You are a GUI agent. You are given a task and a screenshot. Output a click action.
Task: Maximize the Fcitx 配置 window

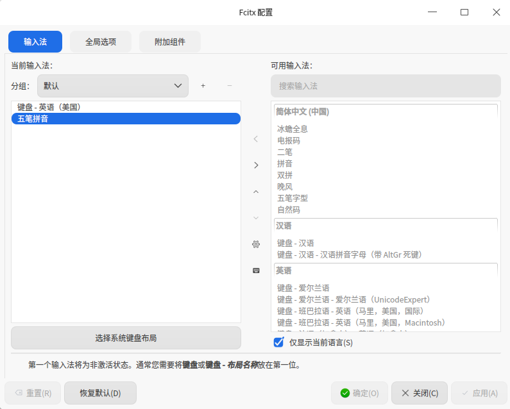click(x=464, y=12)
